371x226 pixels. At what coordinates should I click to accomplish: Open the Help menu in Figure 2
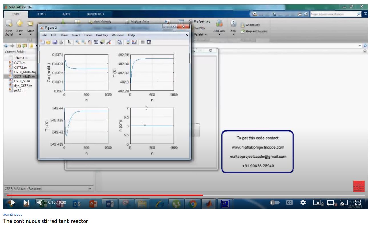pyautogui.click(x=131, y=35)
